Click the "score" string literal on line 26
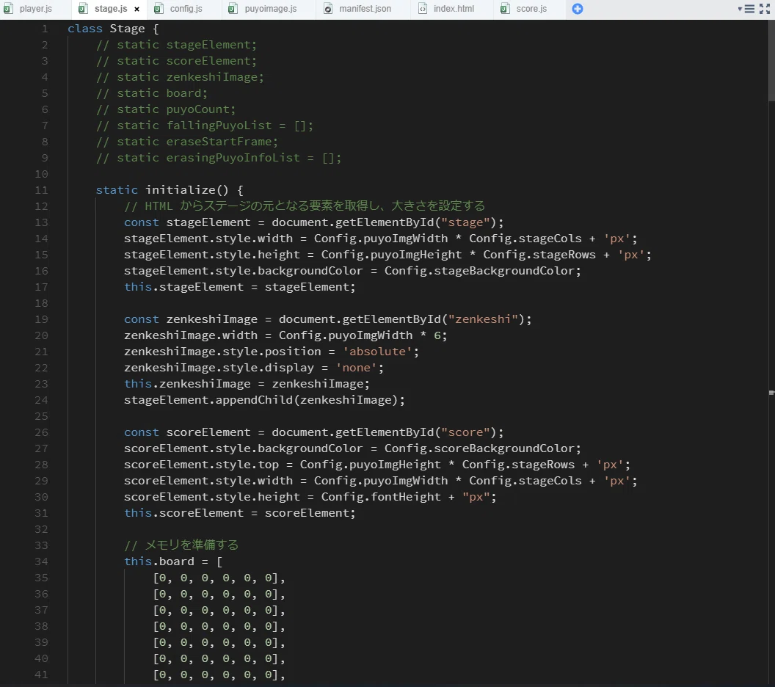This screenshot has width=775, height=687. 465,432
